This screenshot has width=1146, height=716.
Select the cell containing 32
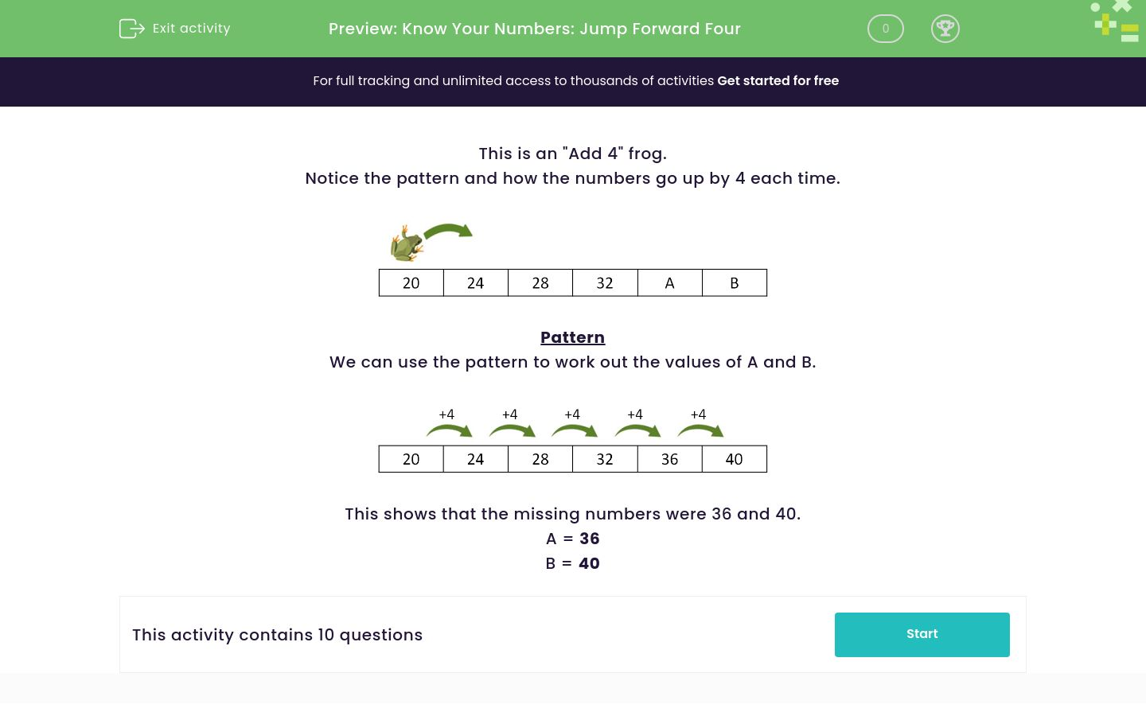(605, 282)
